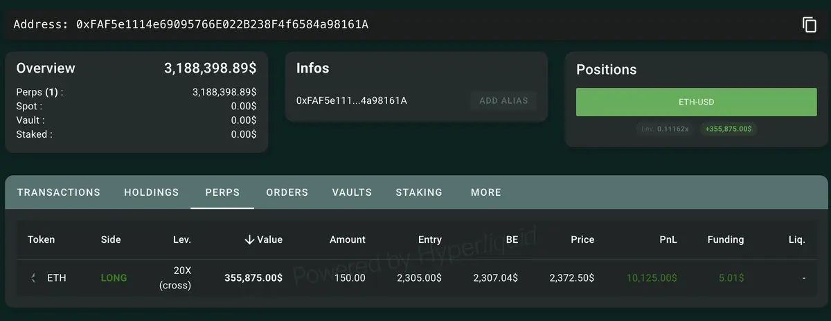This screenshot has width=831, height=321.
Task: Click the Token column header
Action: 41,239
